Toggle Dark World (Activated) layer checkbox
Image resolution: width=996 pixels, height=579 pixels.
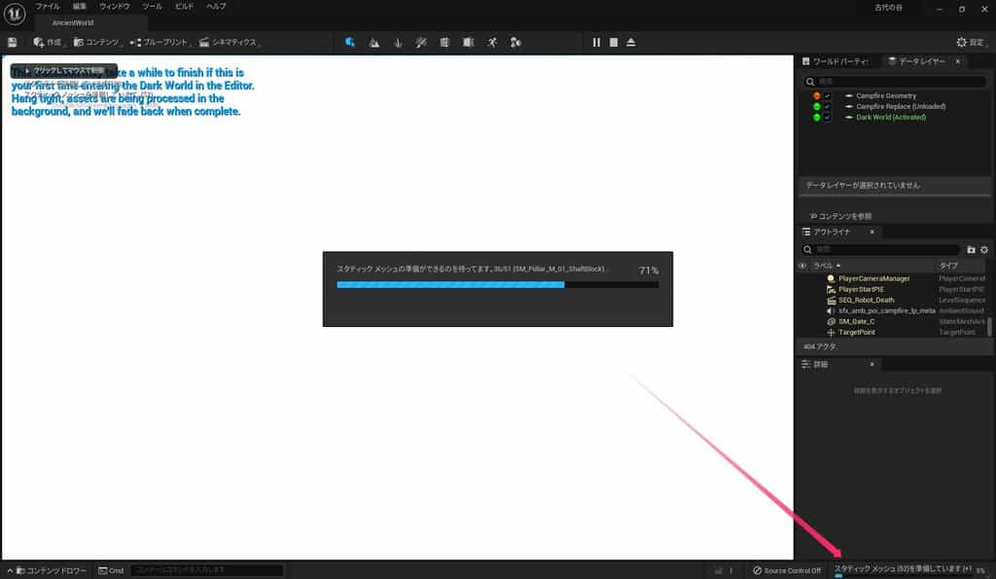828,117
